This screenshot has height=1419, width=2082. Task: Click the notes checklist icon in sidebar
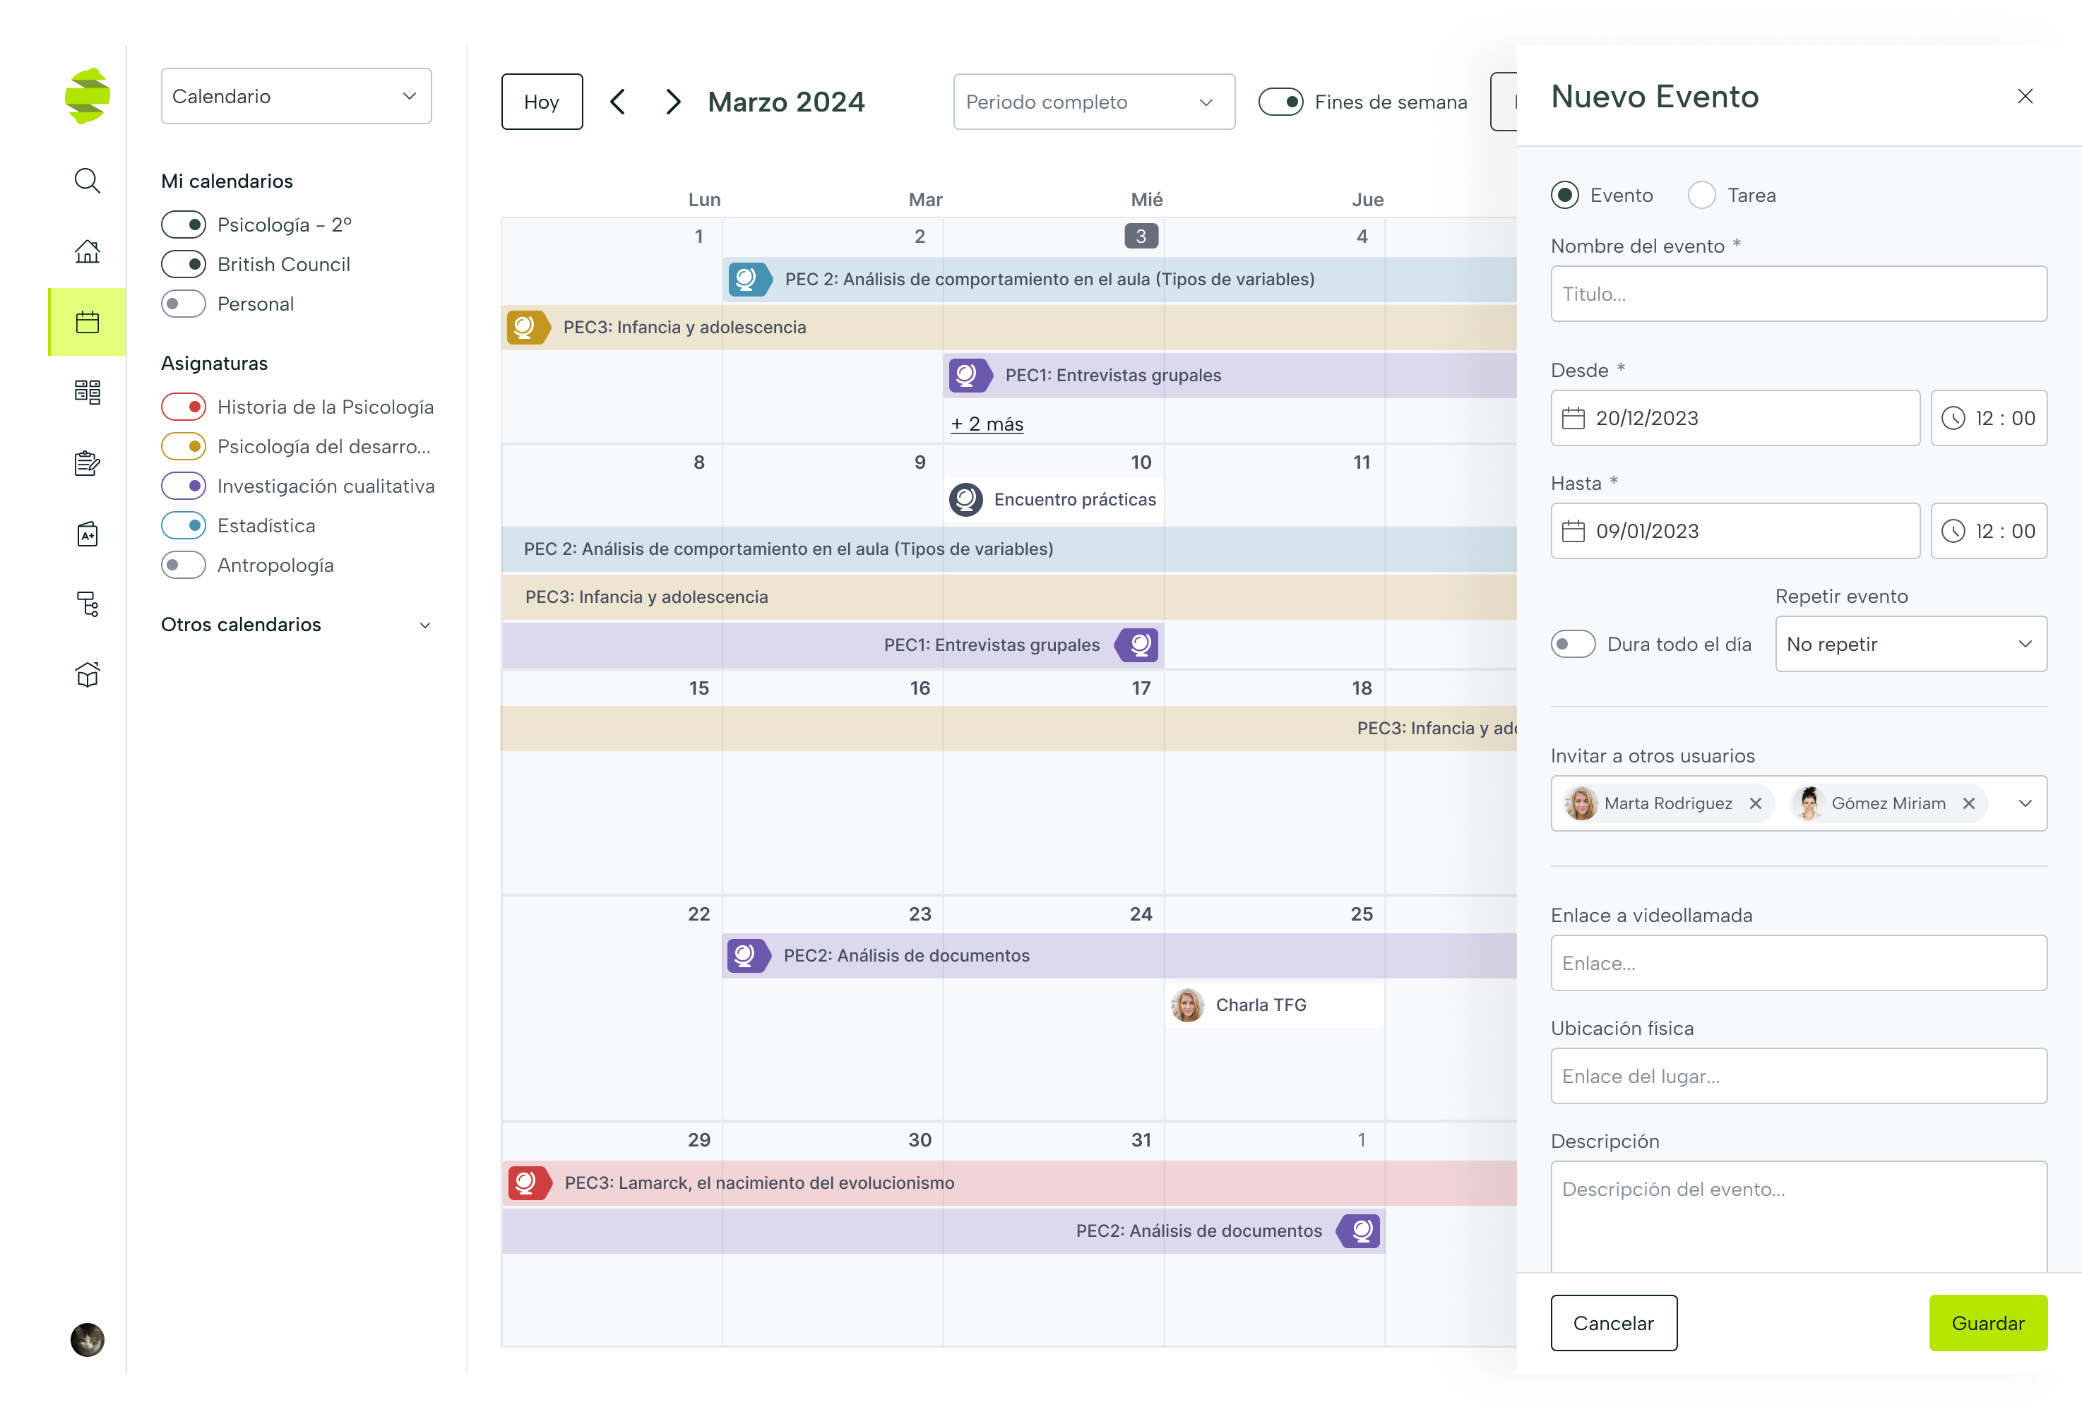87,463
